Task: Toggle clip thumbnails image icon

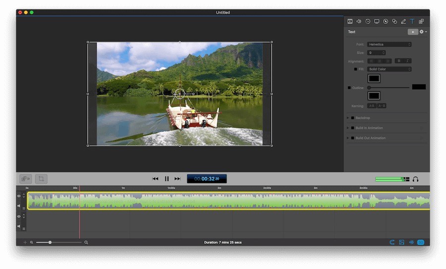Action: pyautogui.click(x=401, y=242)
